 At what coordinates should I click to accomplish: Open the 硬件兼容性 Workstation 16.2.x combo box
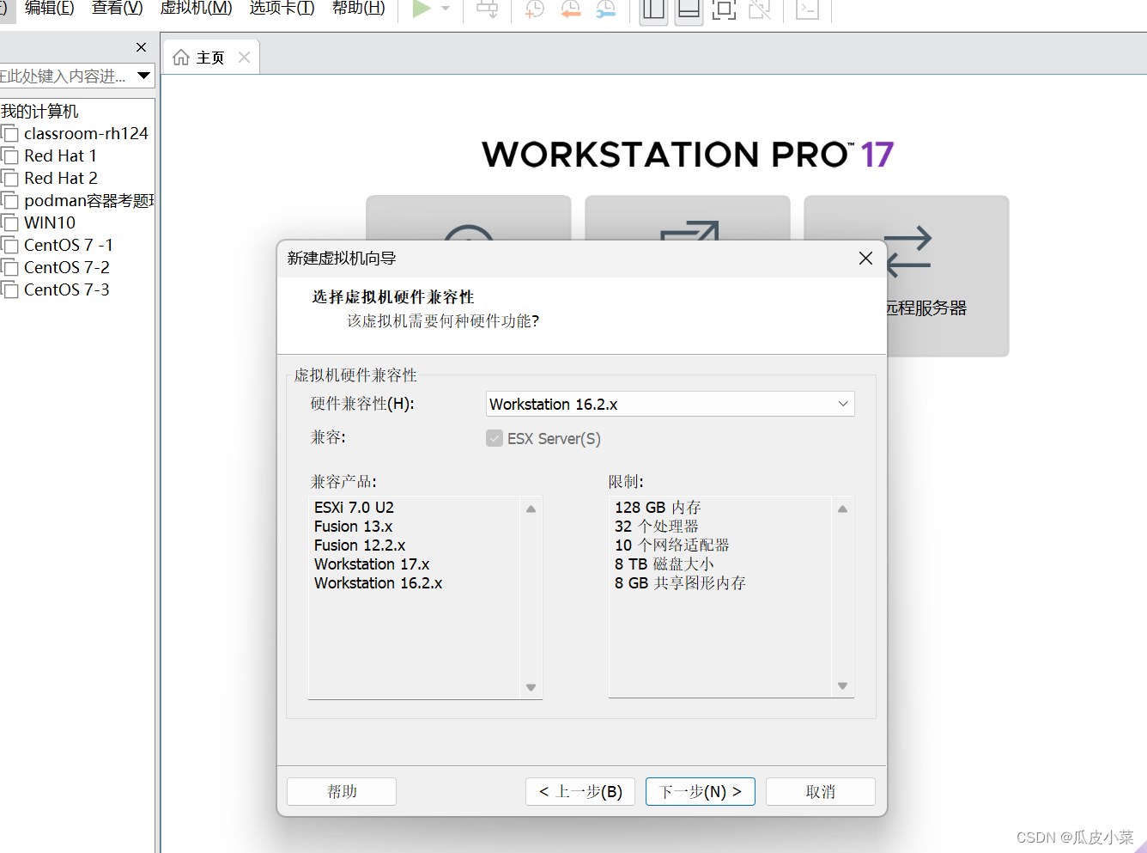[x=671, y=404]
